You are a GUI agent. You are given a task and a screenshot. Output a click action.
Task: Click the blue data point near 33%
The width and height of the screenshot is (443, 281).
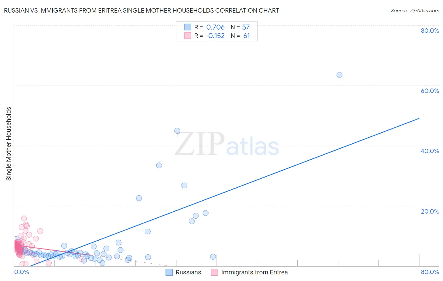click(x=159, y=165)
